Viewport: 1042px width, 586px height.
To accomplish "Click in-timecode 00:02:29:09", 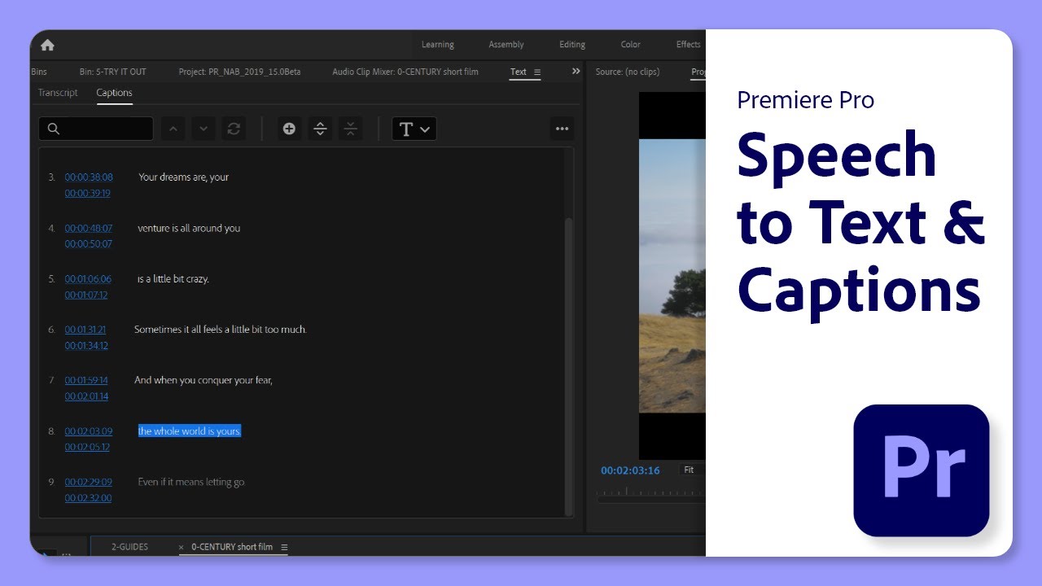I will (89, 482).
